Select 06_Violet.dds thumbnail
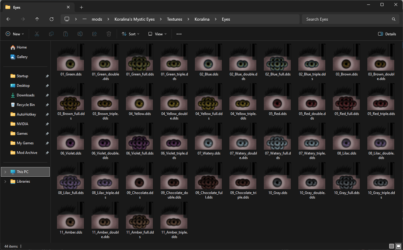The width and height of the screenshot is (403, 250). click(70, 136)
